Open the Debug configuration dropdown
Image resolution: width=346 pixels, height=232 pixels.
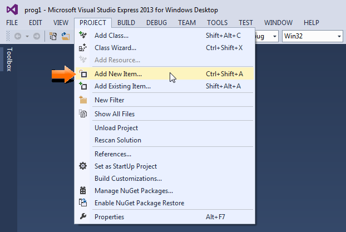point(265,36)
